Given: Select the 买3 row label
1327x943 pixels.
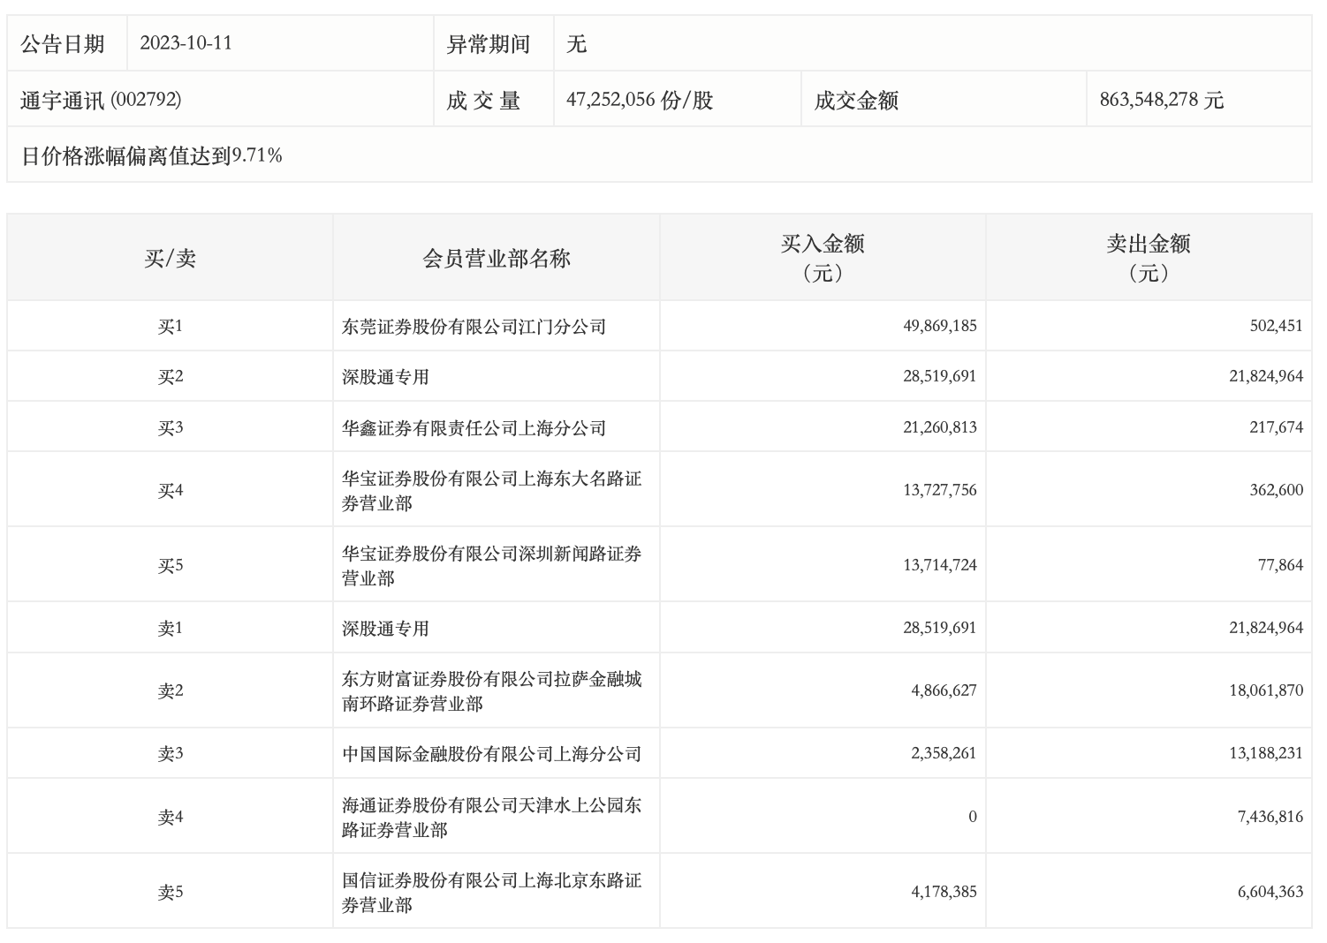Looking at the screenshot, I should [170, 427].
